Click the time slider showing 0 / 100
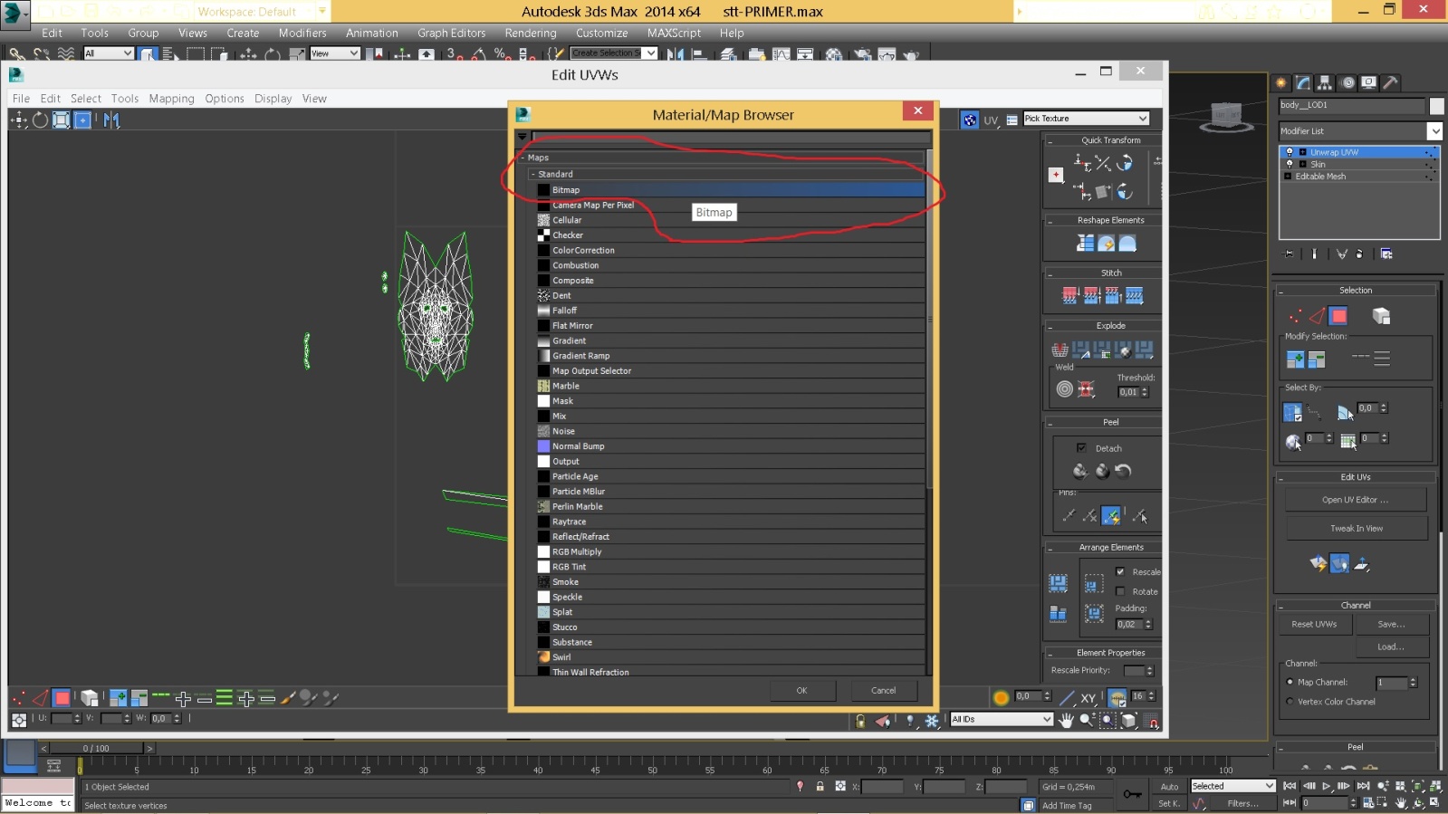This screenshot has width=1448, height=814. point(95,748)
